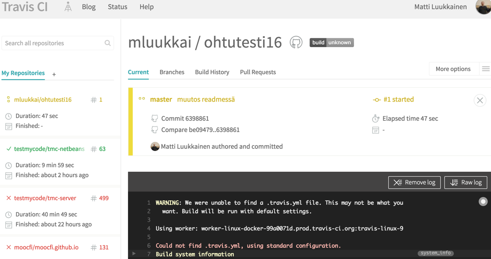Viewport: 491px width, 259px height.
Task: Open the mluukkai/ohtutesti16 repository in sidebar
Action: pos(42,99)
